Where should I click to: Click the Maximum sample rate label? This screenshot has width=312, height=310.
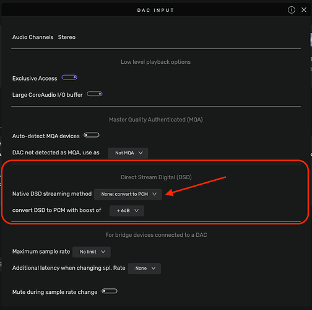click(41, 252)
